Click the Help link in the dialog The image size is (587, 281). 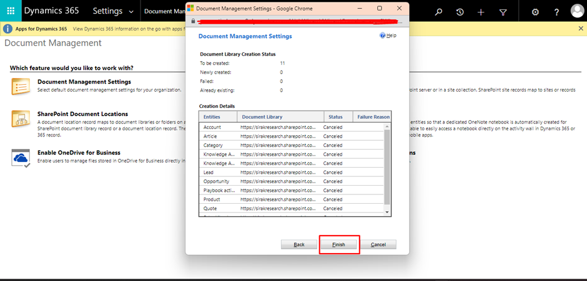point(391,36)
